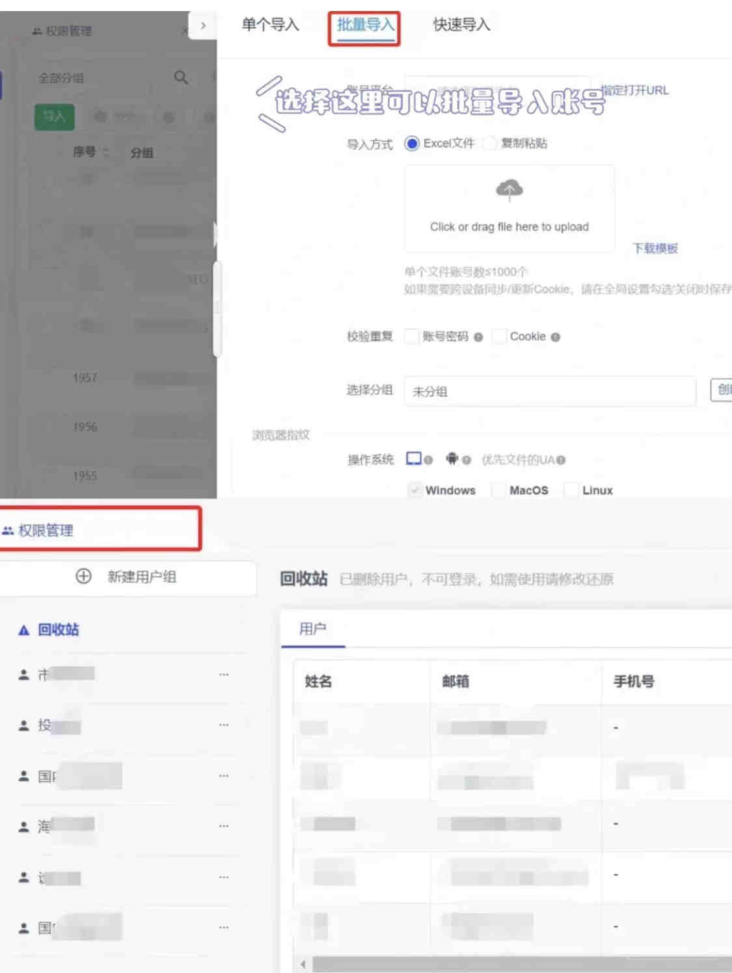Screen dimensions: 732x973
Task: Toggle the Windows checkbox
Action: point(414,490)
